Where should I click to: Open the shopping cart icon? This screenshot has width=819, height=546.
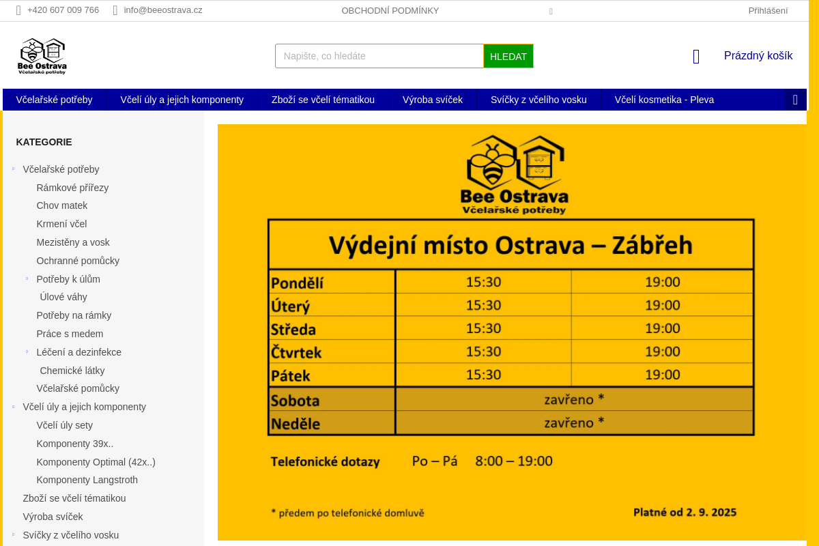tap(695, 56)
